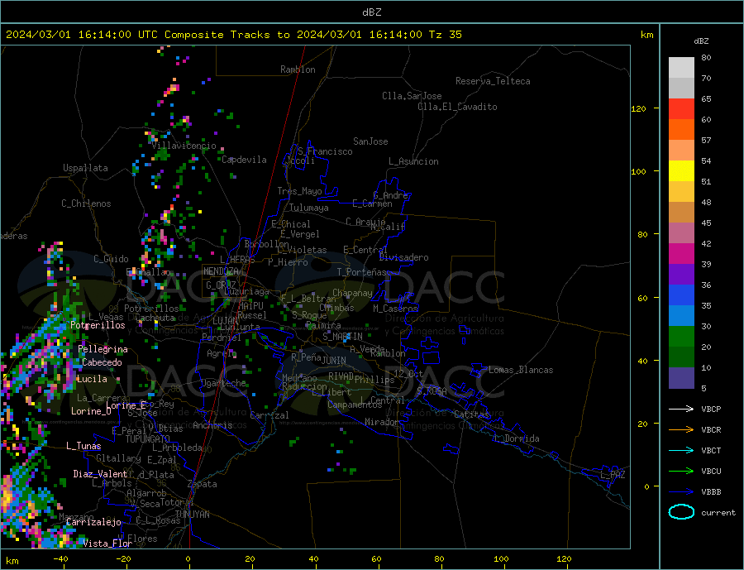The height and width of the screenshot is (570, 744).
Task: Click the Uspallata label on the map
Action: pos(85,168)
